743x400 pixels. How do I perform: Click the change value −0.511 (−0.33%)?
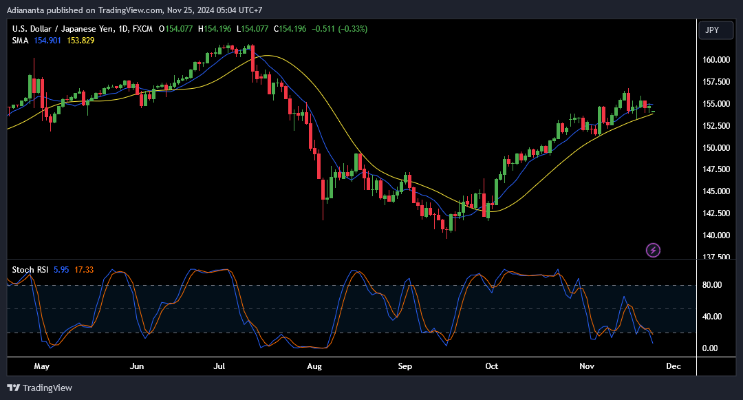(339, 29)
